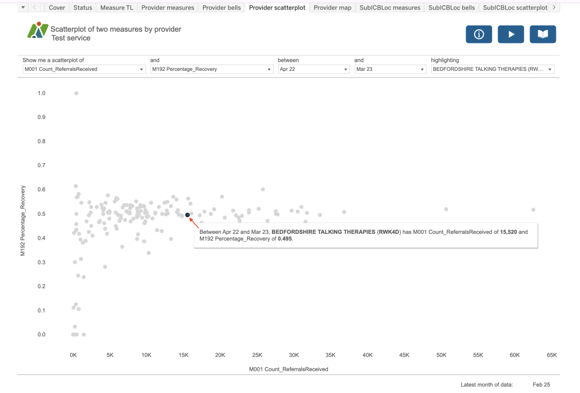580x393 pixels.
Task: Switch to the Cover tab
Action: point(57,8)
